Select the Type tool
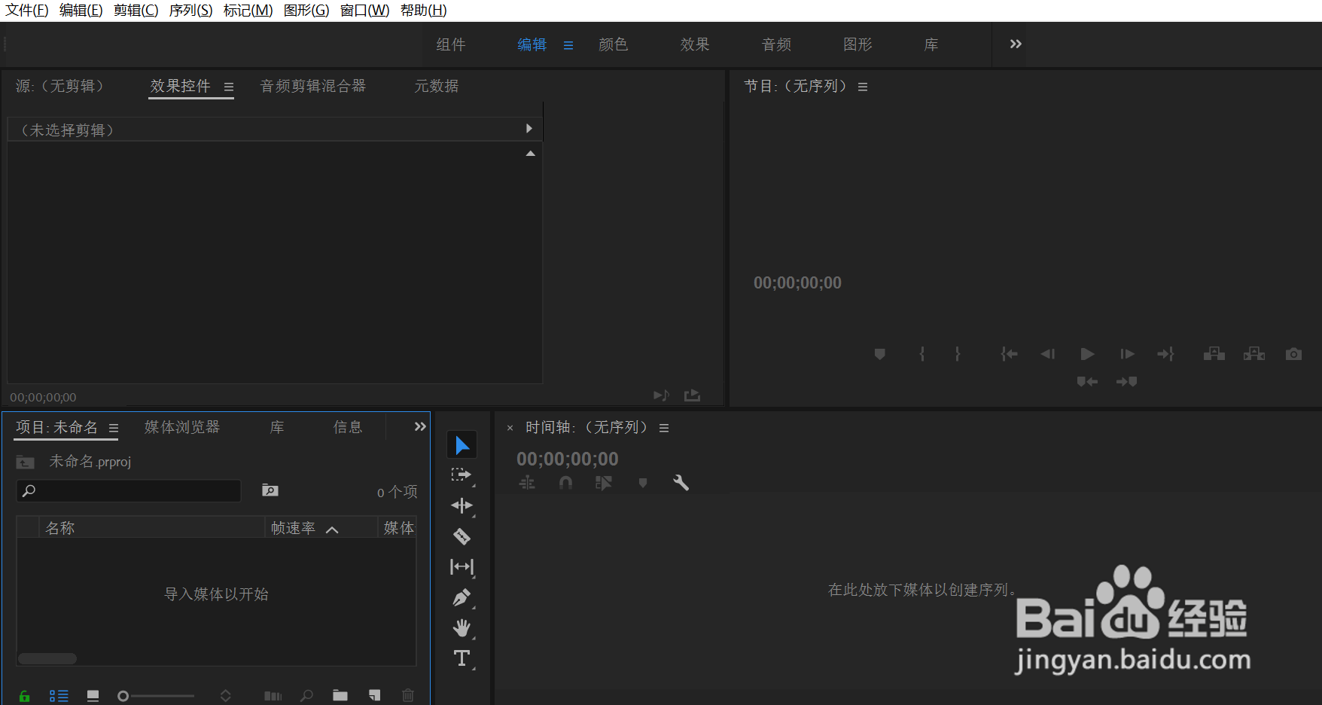The height and width of the screenshot is (705, 1322). click(x=461, y=658)
